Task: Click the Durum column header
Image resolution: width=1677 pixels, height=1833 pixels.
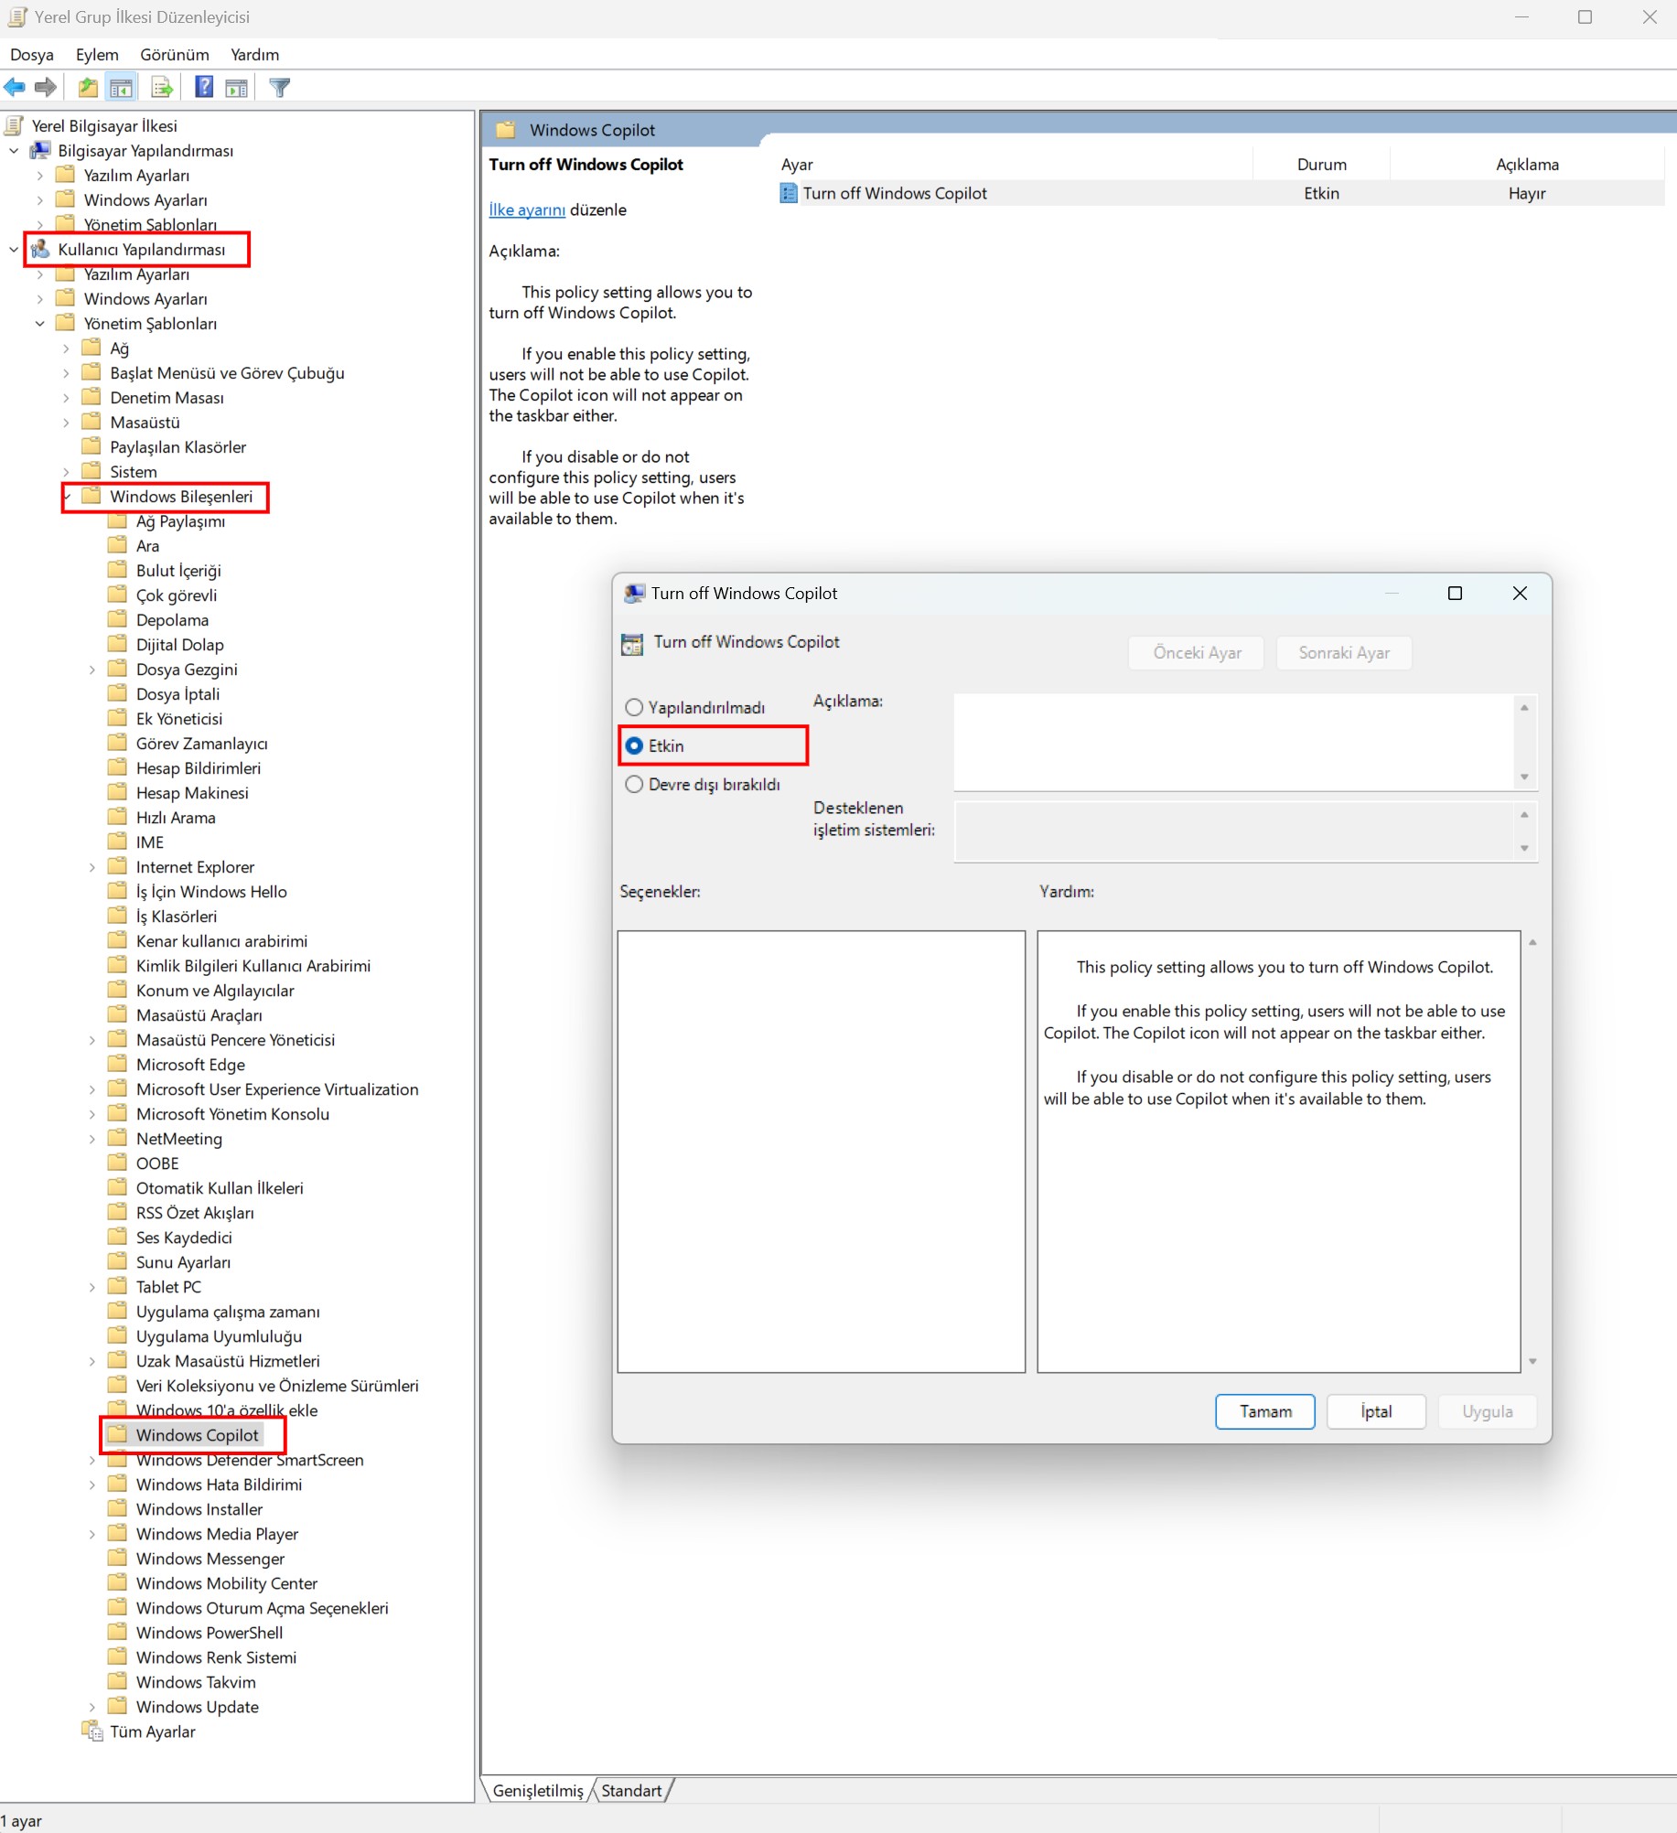Action: tap(1321, 165)
